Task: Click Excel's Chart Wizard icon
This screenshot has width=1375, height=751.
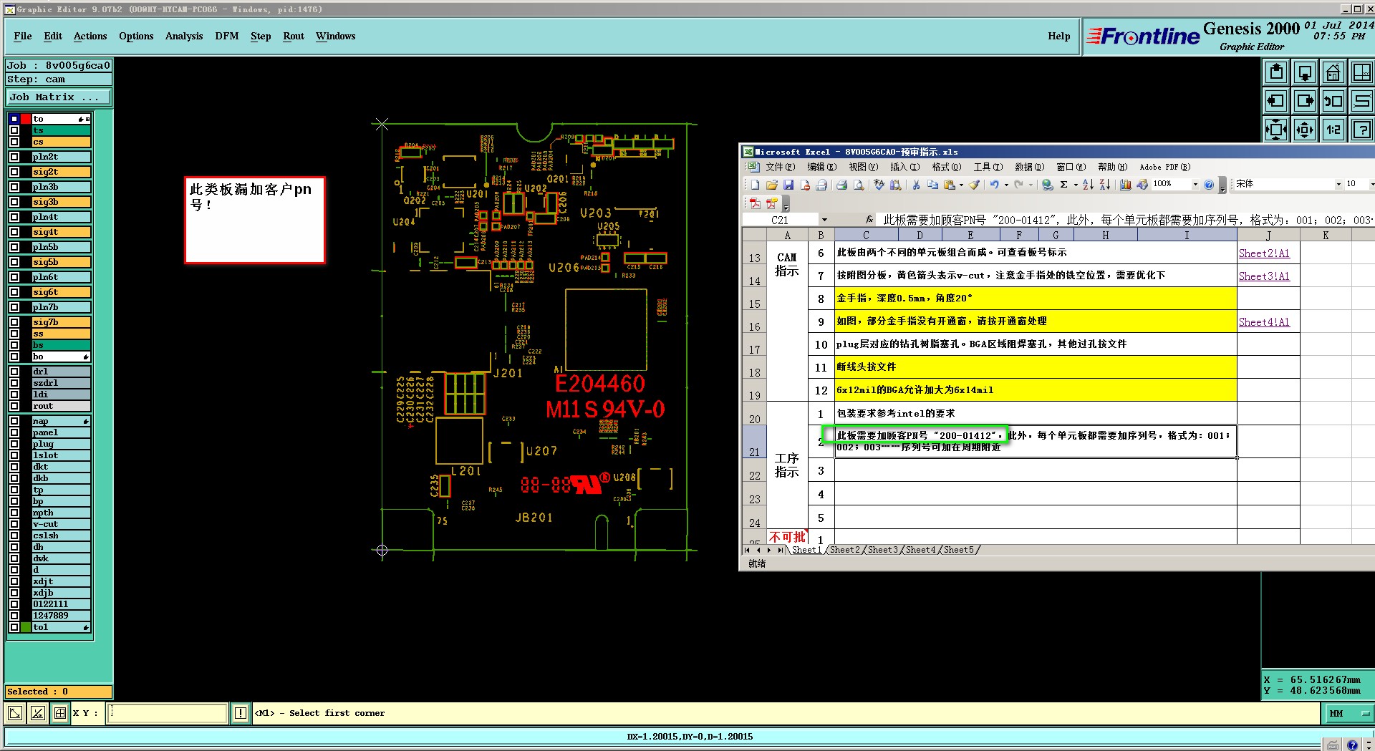Action: (1126, 185)
